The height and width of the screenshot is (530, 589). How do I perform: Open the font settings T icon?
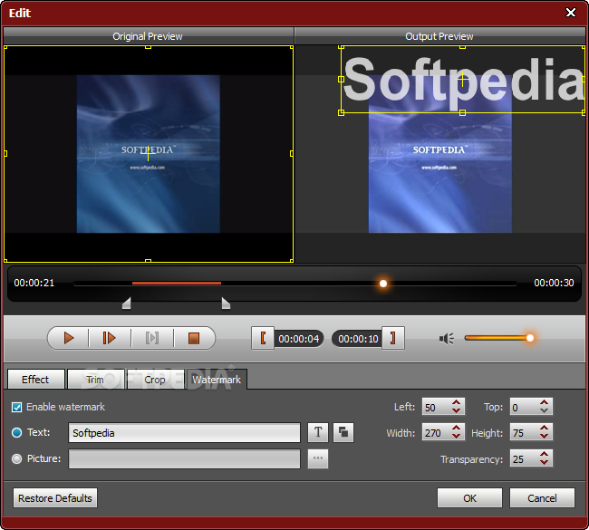point(318,432)
